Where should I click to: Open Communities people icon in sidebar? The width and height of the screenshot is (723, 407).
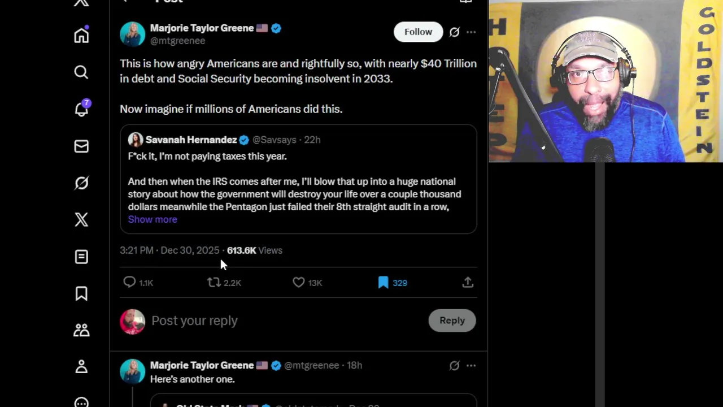tap(81, 330)
